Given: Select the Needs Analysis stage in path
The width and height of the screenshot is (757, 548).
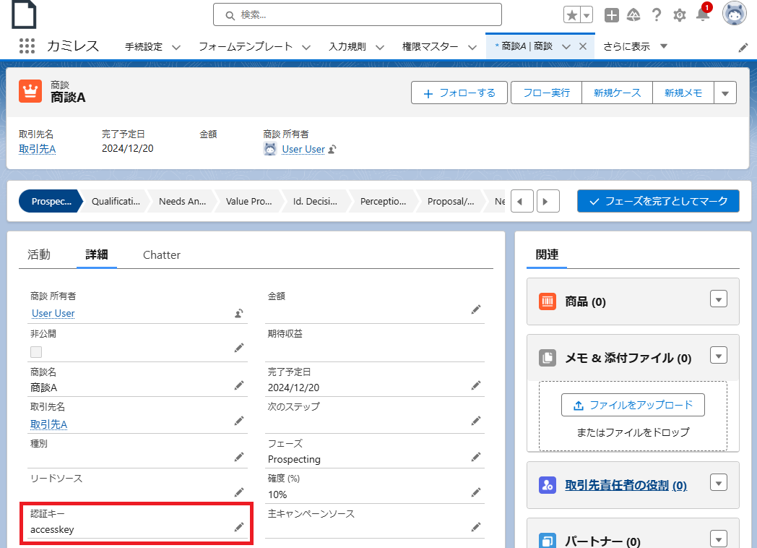Looking at the screenshot, I should pyautogui.click(x=183, y=202).
